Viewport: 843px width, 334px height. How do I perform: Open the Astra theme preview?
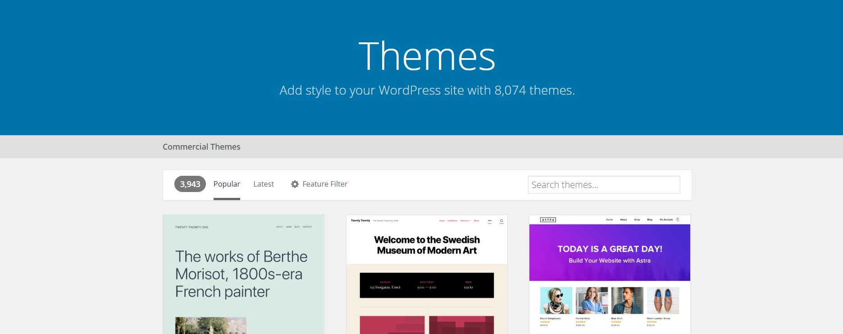pyautogui.click(x=610, y=275)
